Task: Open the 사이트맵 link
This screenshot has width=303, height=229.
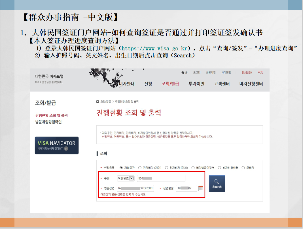Action: tap(226, 72)
